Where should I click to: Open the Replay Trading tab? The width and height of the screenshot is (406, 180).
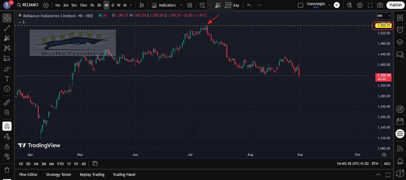[92, 175]
